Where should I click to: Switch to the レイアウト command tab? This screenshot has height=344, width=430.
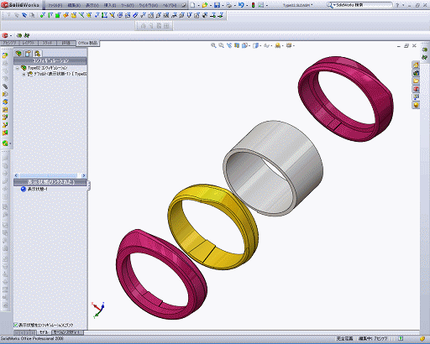[x=29, y=43]
